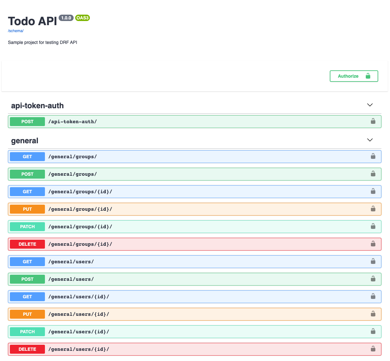This screenshot has width=390, height=361.
Task: Click lock icon on PATCH /general/users/{id}/ row
Action: (373, 331)
